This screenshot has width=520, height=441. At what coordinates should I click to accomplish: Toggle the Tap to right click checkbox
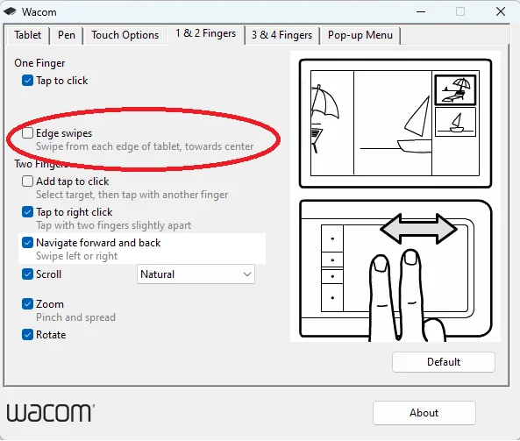[x=27, y=212]
